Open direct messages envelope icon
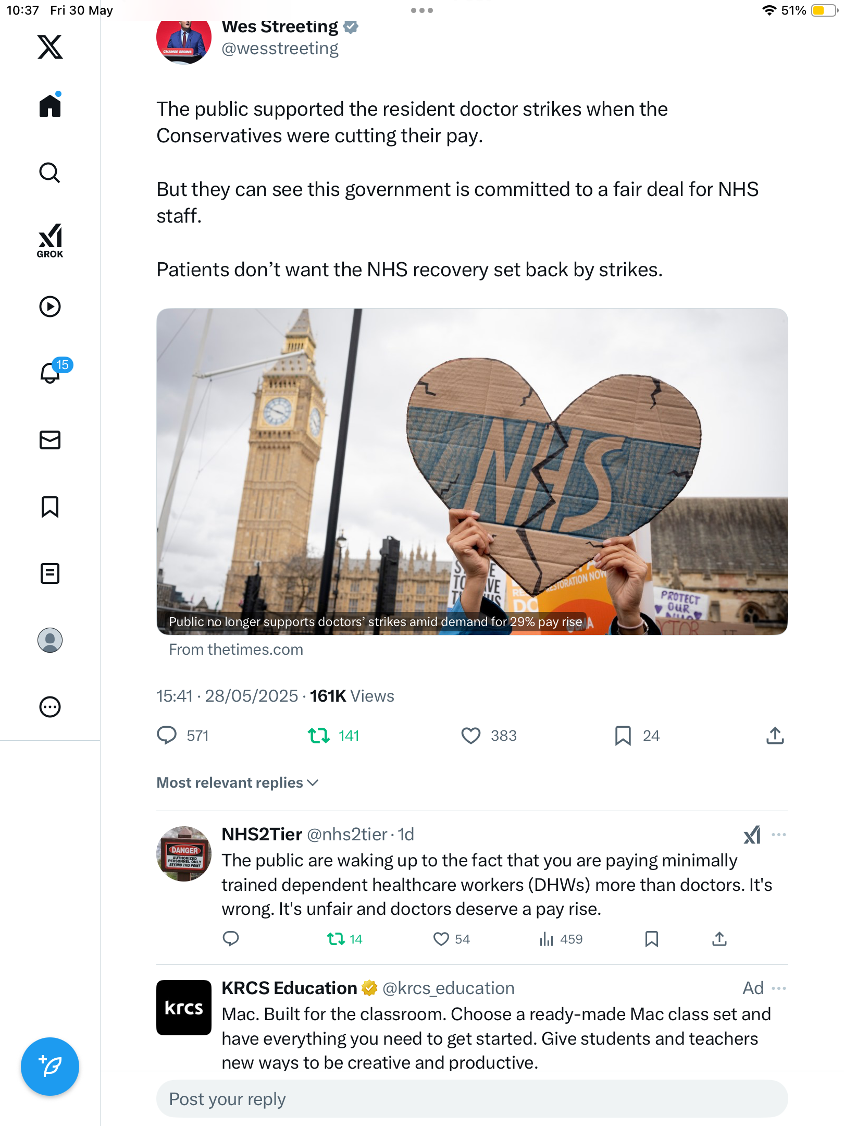 tap(50, 440)
